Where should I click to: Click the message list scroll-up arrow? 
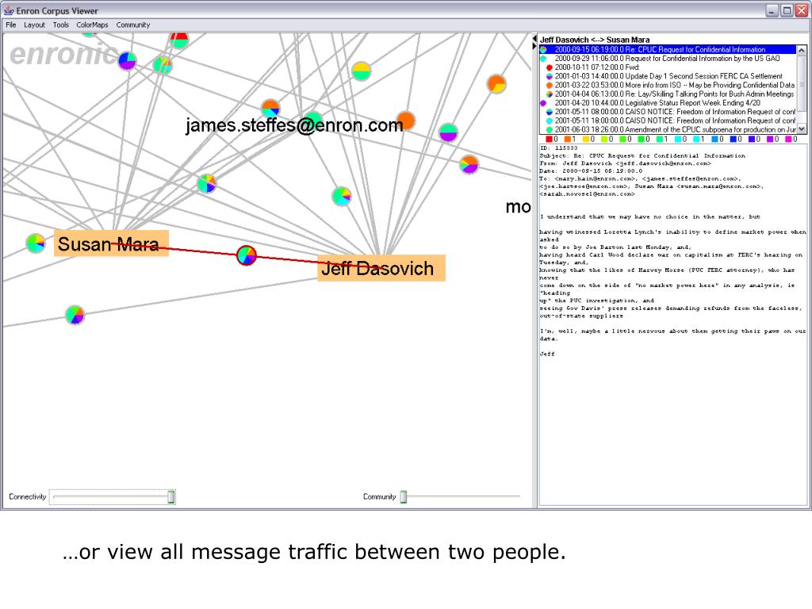(802, 50)
